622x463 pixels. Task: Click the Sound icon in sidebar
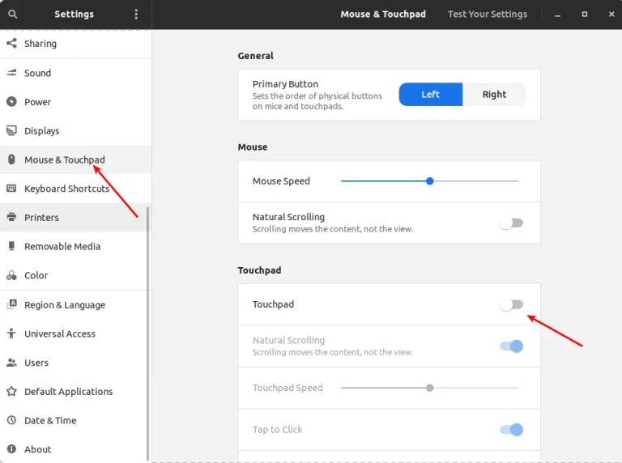pyautogui.click(x=11, y=73)
